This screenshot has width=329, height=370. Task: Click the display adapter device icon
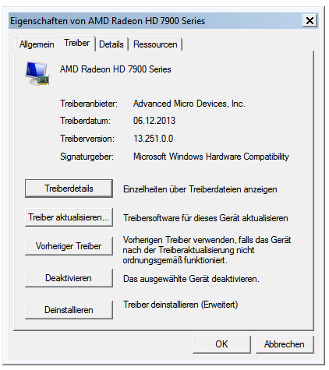[x=37, y=73]
